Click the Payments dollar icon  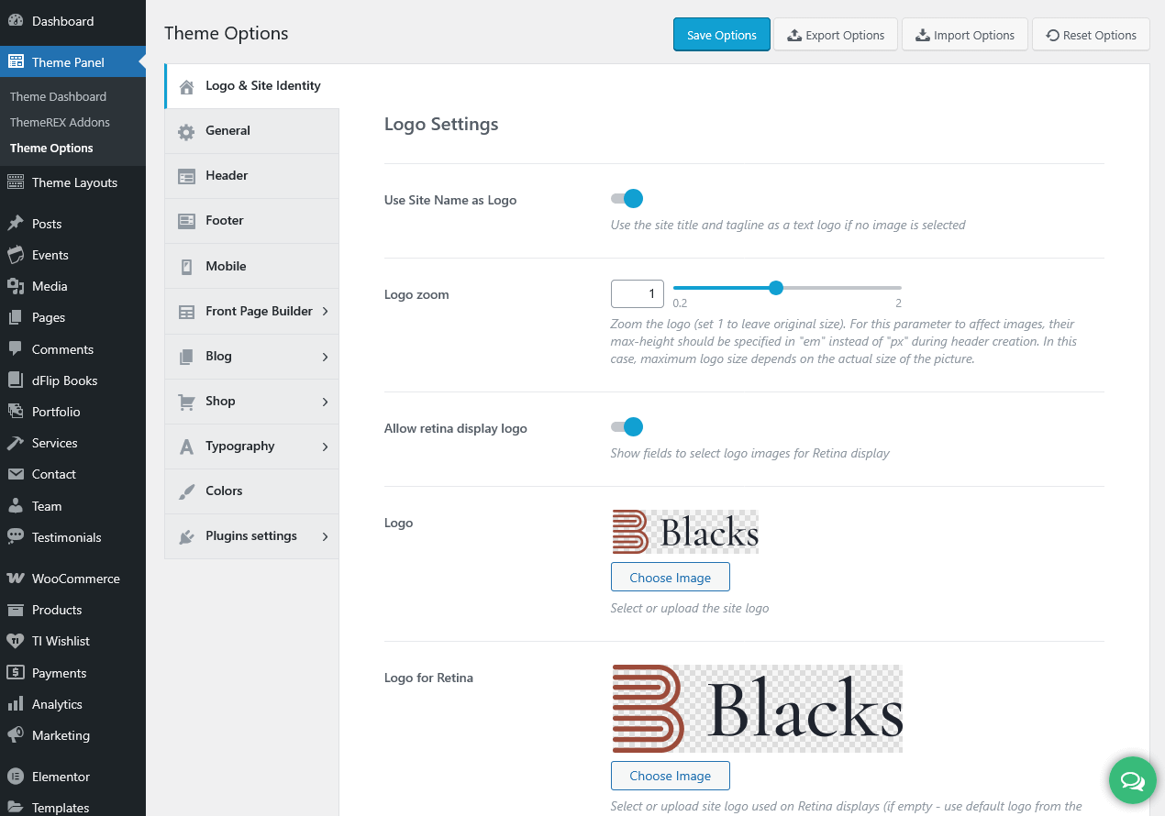click(x=16, y=673)
